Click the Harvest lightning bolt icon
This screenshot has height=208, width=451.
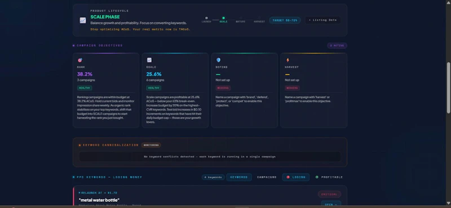[288, 60]
